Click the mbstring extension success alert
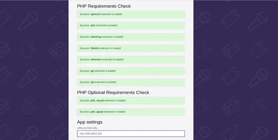Screen dimensions: 278x140 point(131,37)
